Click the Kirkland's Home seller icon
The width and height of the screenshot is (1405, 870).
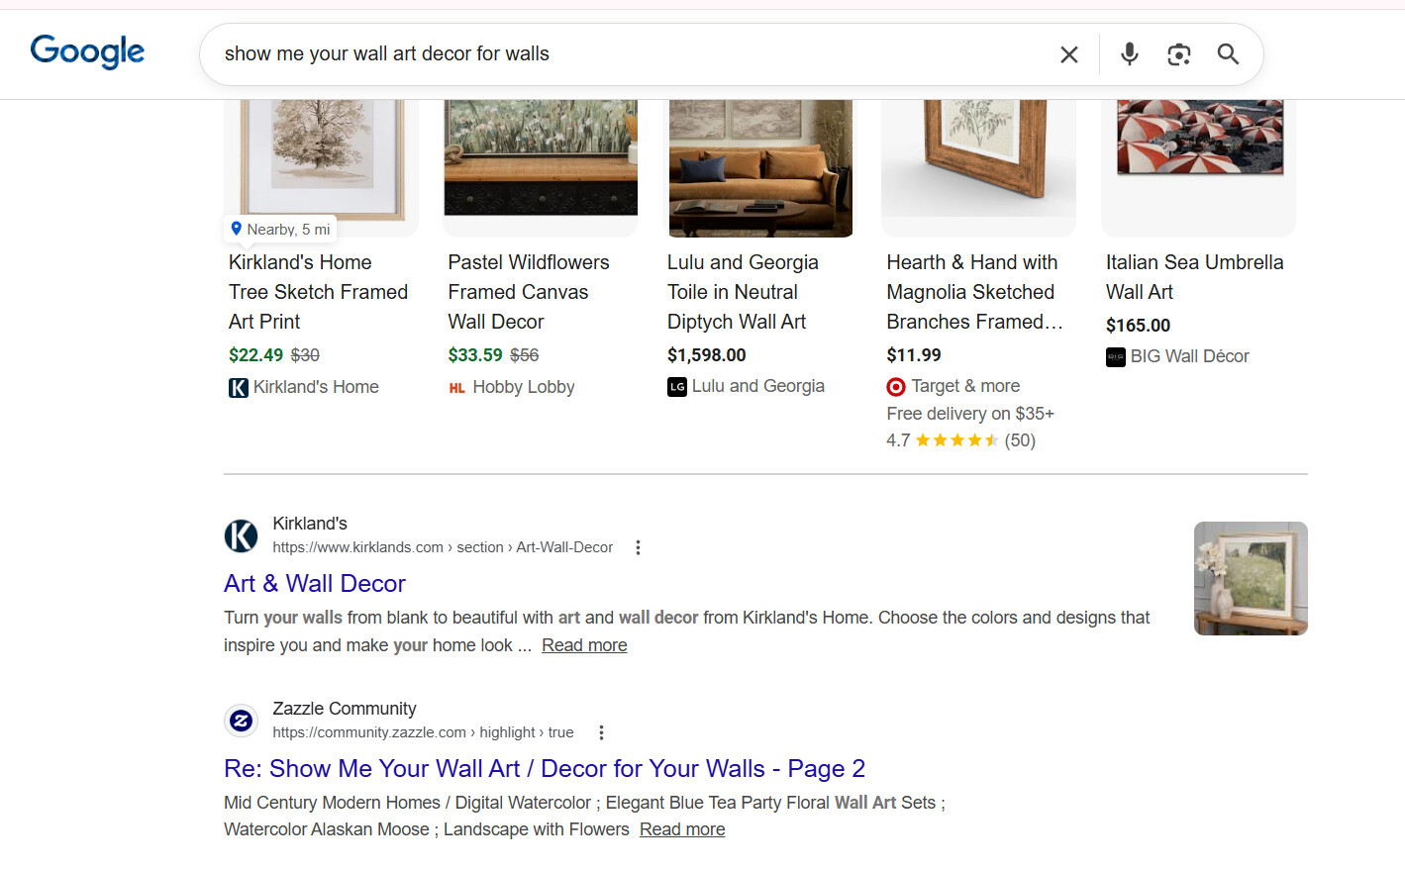[239, 388]
